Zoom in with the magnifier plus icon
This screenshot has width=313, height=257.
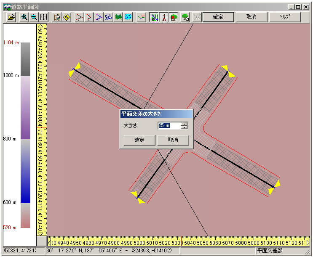(24, 17)
